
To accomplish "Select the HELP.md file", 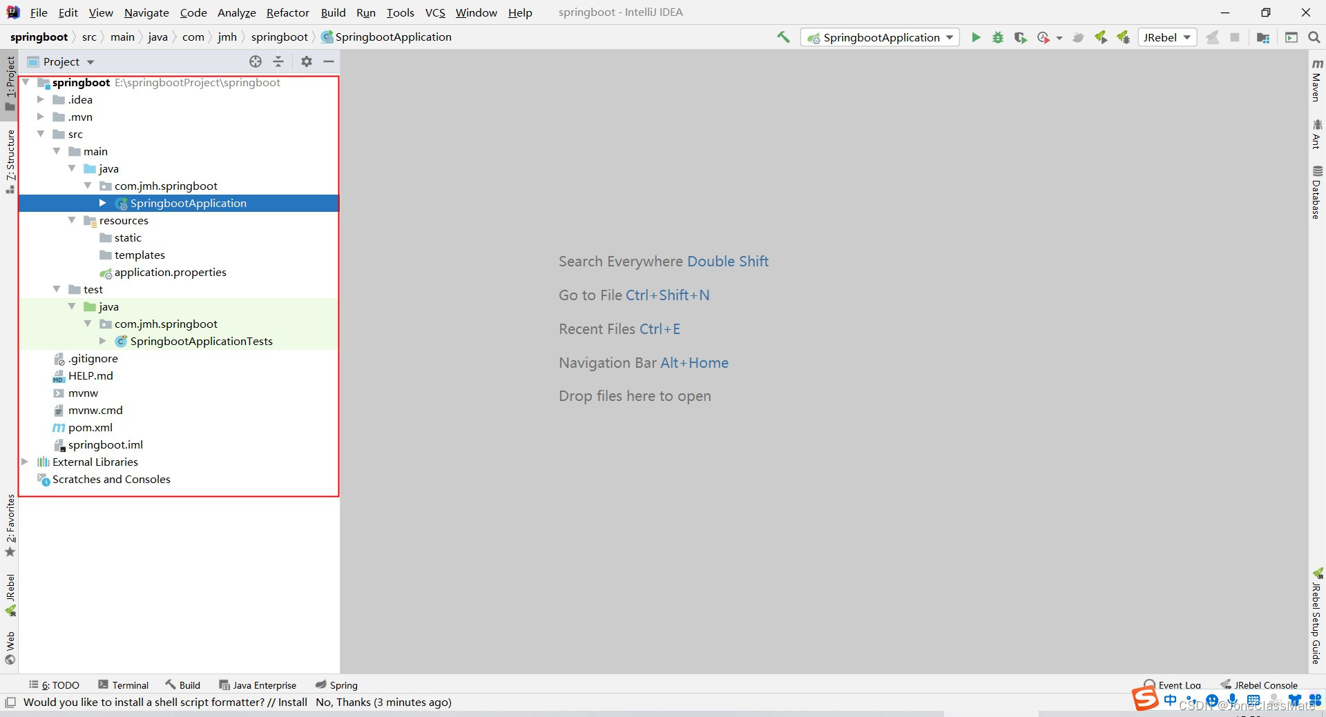I will pos(90,376).
